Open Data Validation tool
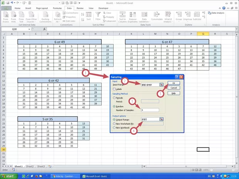The width and height of the screenshot is (239, 179). coord(144,17)
